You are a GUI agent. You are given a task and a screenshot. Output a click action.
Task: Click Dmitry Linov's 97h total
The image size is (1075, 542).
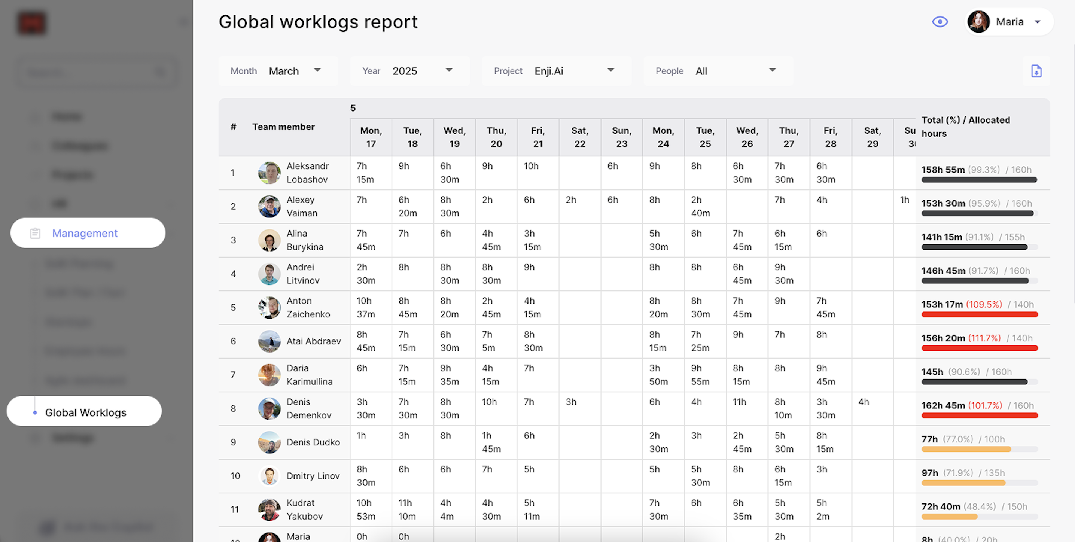pos(929,473)
